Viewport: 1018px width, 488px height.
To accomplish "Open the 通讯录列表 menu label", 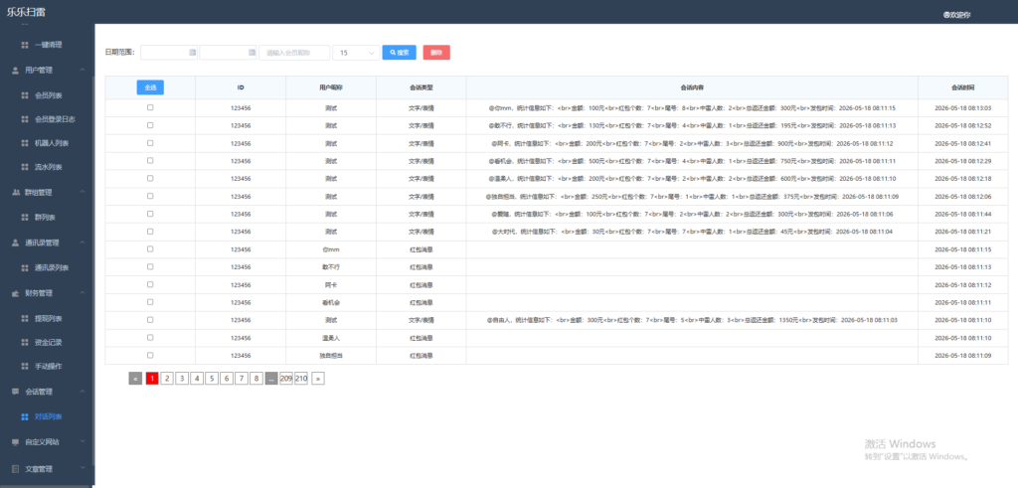I will (52, 268).
